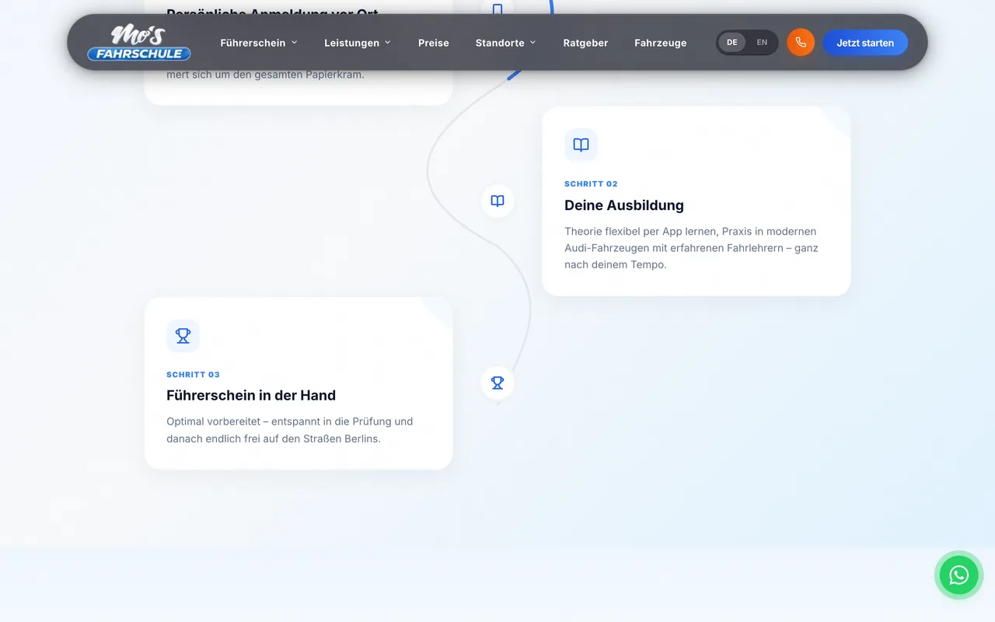
Task: Click the text starting 'Optimal vorbereitet'
Action: point(290,430)
